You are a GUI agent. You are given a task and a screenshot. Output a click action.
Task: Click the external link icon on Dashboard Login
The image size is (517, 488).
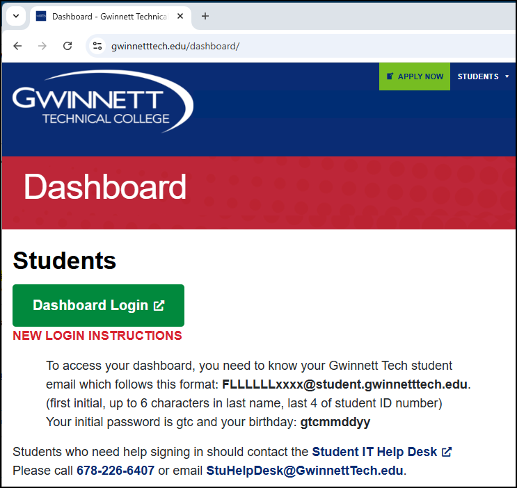(x=159, y=305)
